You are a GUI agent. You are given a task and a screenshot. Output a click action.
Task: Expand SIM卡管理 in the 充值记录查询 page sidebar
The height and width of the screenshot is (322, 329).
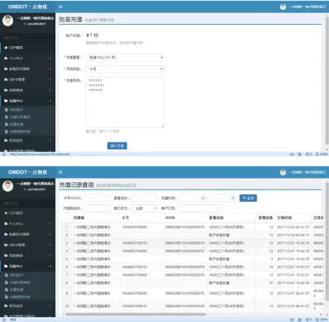pyautogui.click(x=27, y=245)
